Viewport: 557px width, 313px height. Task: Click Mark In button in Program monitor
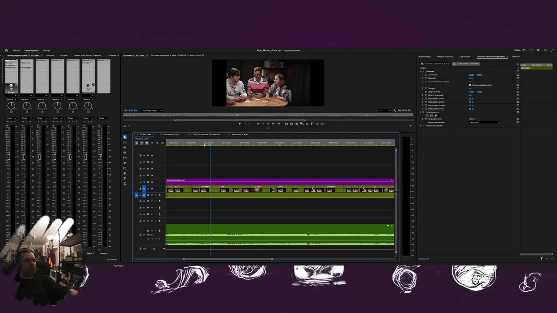[x=245, y=123]
